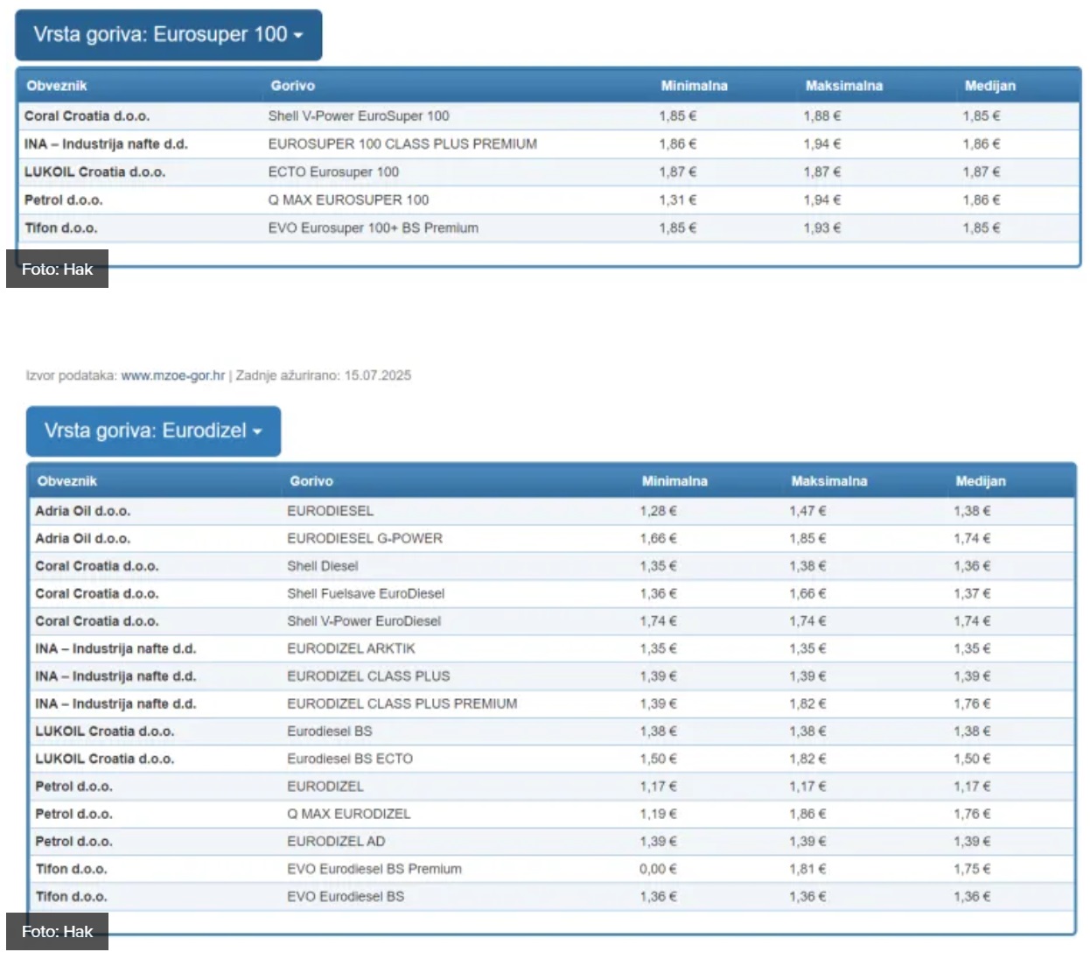Click the 1,50 € median for Eurodiesel BS ECTO
This screenshot has height=959, width=1090.
(x=972, y=759)
